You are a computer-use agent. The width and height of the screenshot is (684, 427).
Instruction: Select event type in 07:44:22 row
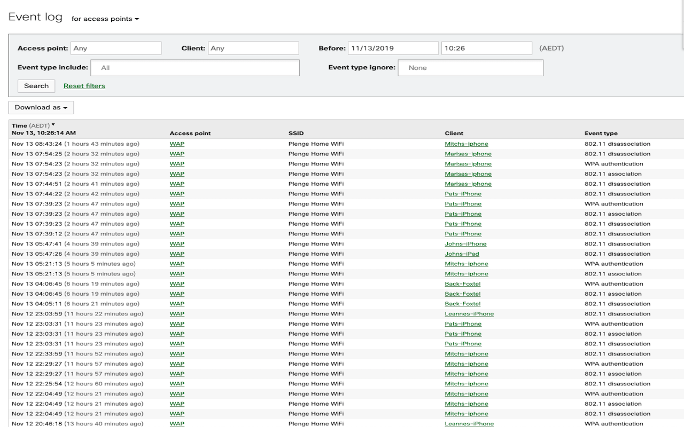pyautogui.click(x=617, y=194)
